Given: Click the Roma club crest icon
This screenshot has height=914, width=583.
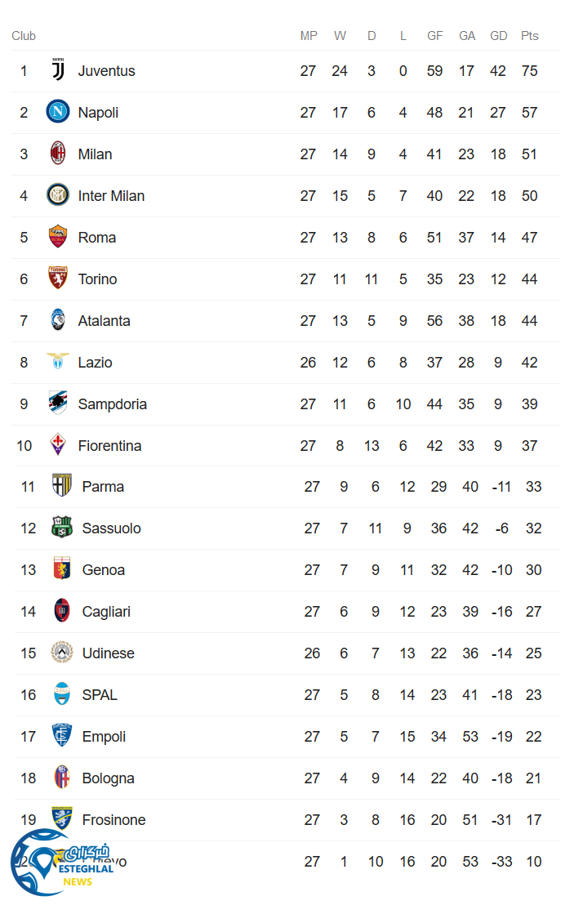Looking at the screenshot, I should pyautogui.click(x=58, y=237).
